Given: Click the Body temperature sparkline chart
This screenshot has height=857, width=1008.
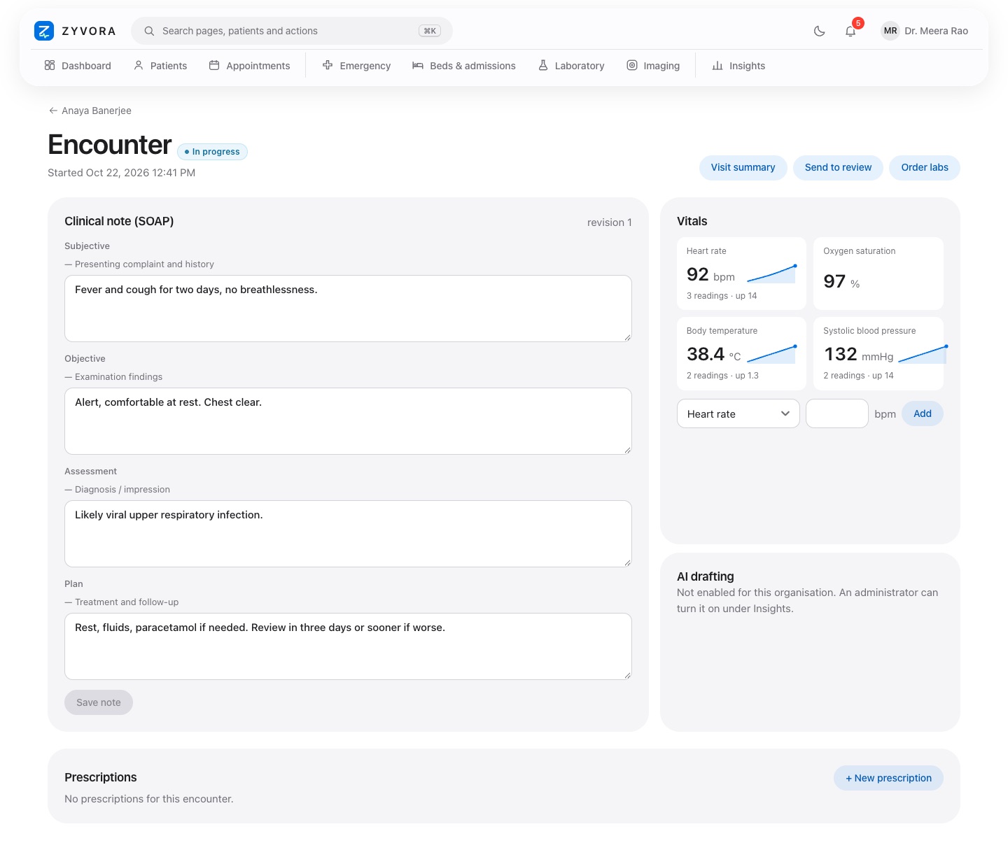Looking at the screenshot, I should pos(771,353).
